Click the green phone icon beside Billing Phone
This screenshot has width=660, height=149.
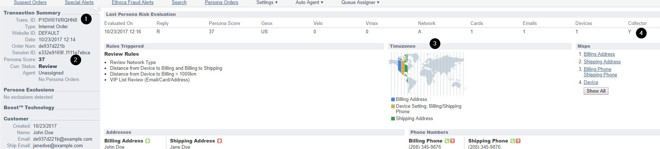(447, 141)
